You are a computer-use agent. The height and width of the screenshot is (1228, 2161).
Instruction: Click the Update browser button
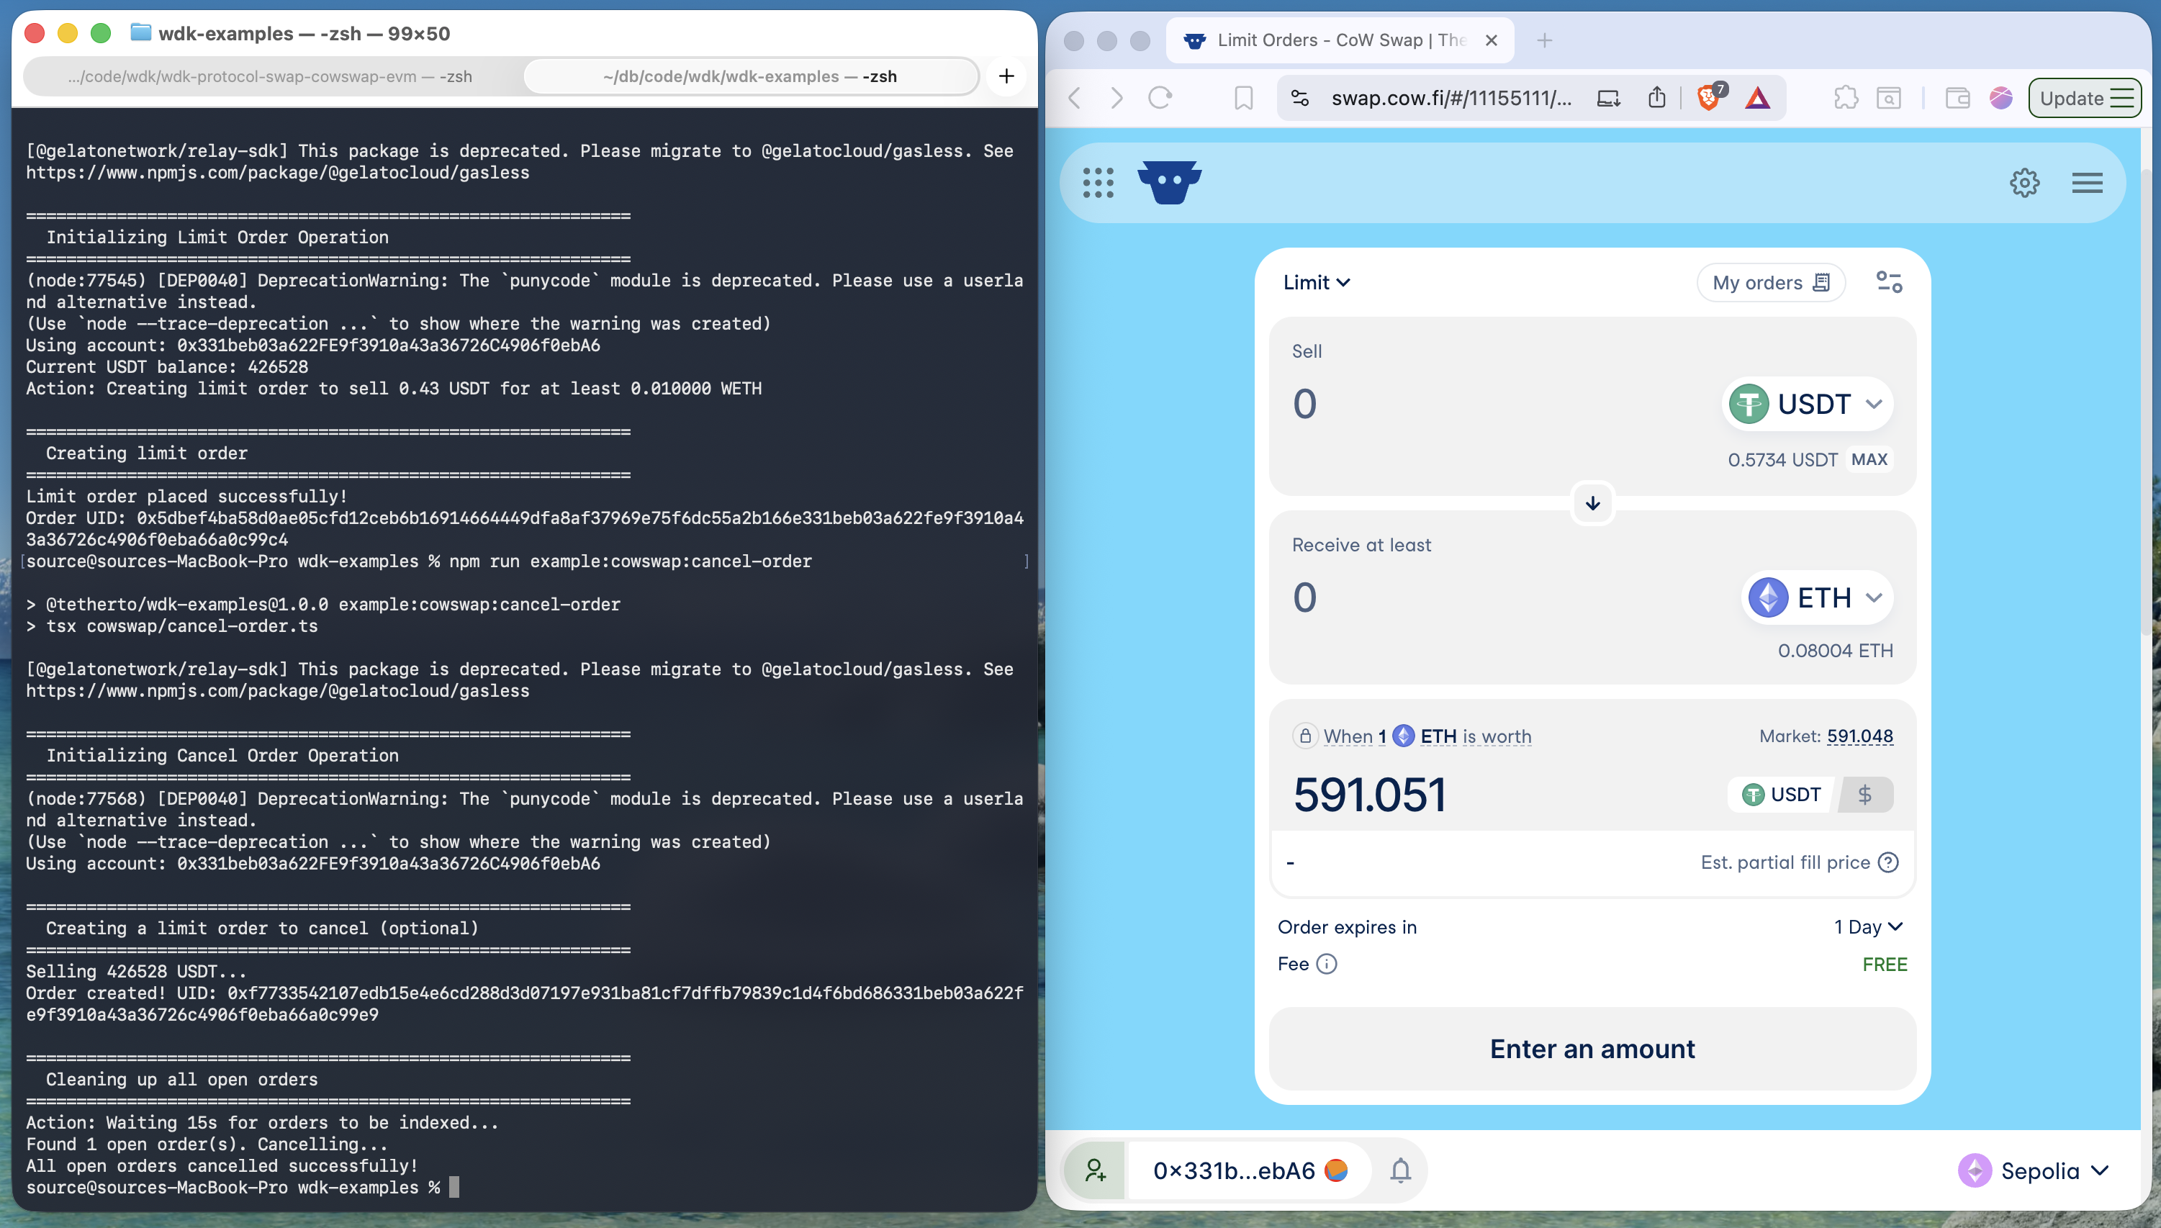click(2084, 98)
